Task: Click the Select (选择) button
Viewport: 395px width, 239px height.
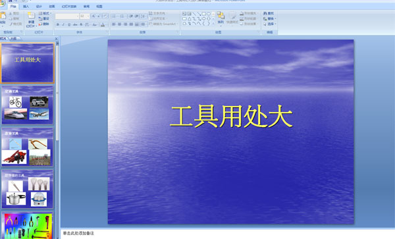Action: pos(270,24)
